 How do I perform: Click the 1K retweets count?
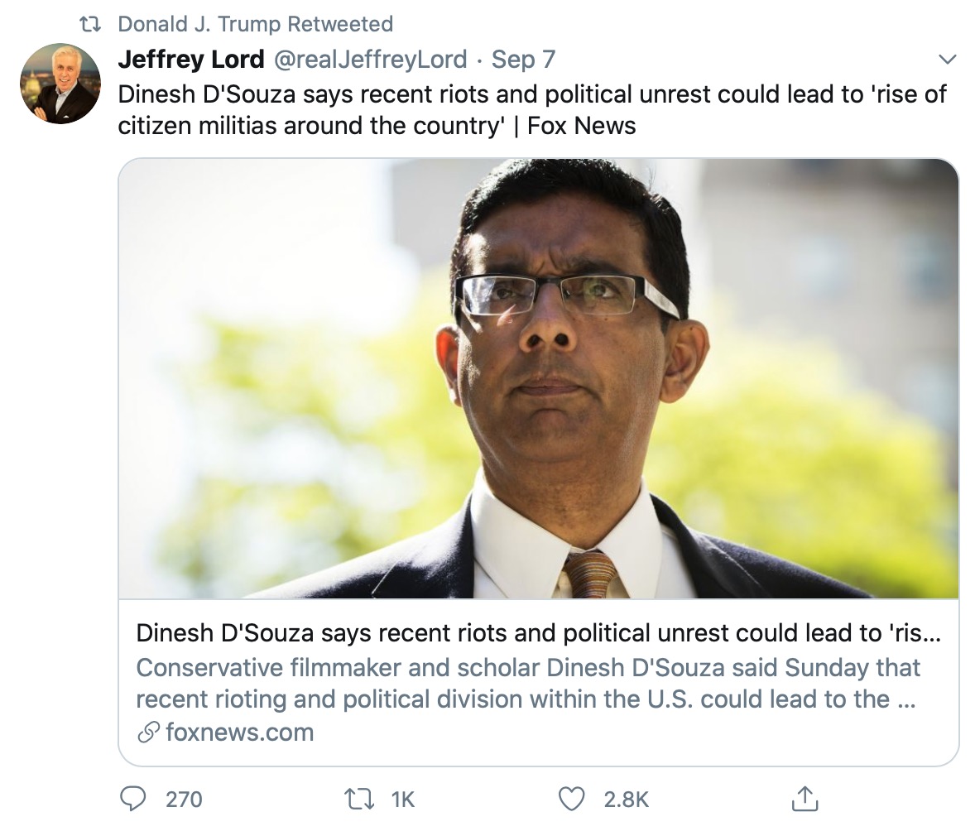[401, 799]
